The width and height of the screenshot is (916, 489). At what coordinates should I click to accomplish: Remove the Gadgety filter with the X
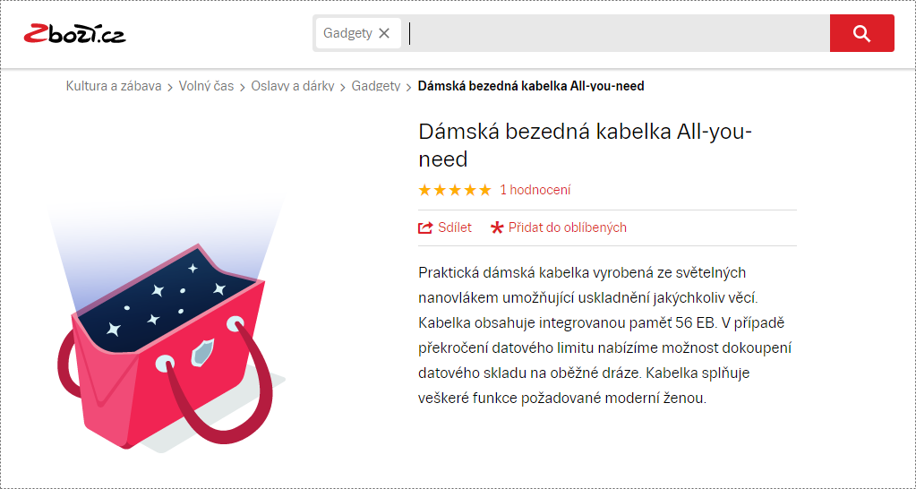coord(384,33)
